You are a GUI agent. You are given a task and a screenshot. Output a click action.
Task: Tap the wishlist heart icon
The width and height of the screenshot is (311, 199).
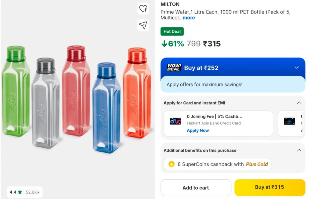tap(143, 9)
